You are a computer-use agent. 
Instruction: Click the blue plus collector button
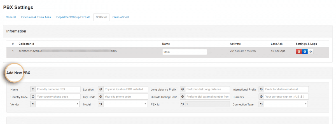point(305,52)
